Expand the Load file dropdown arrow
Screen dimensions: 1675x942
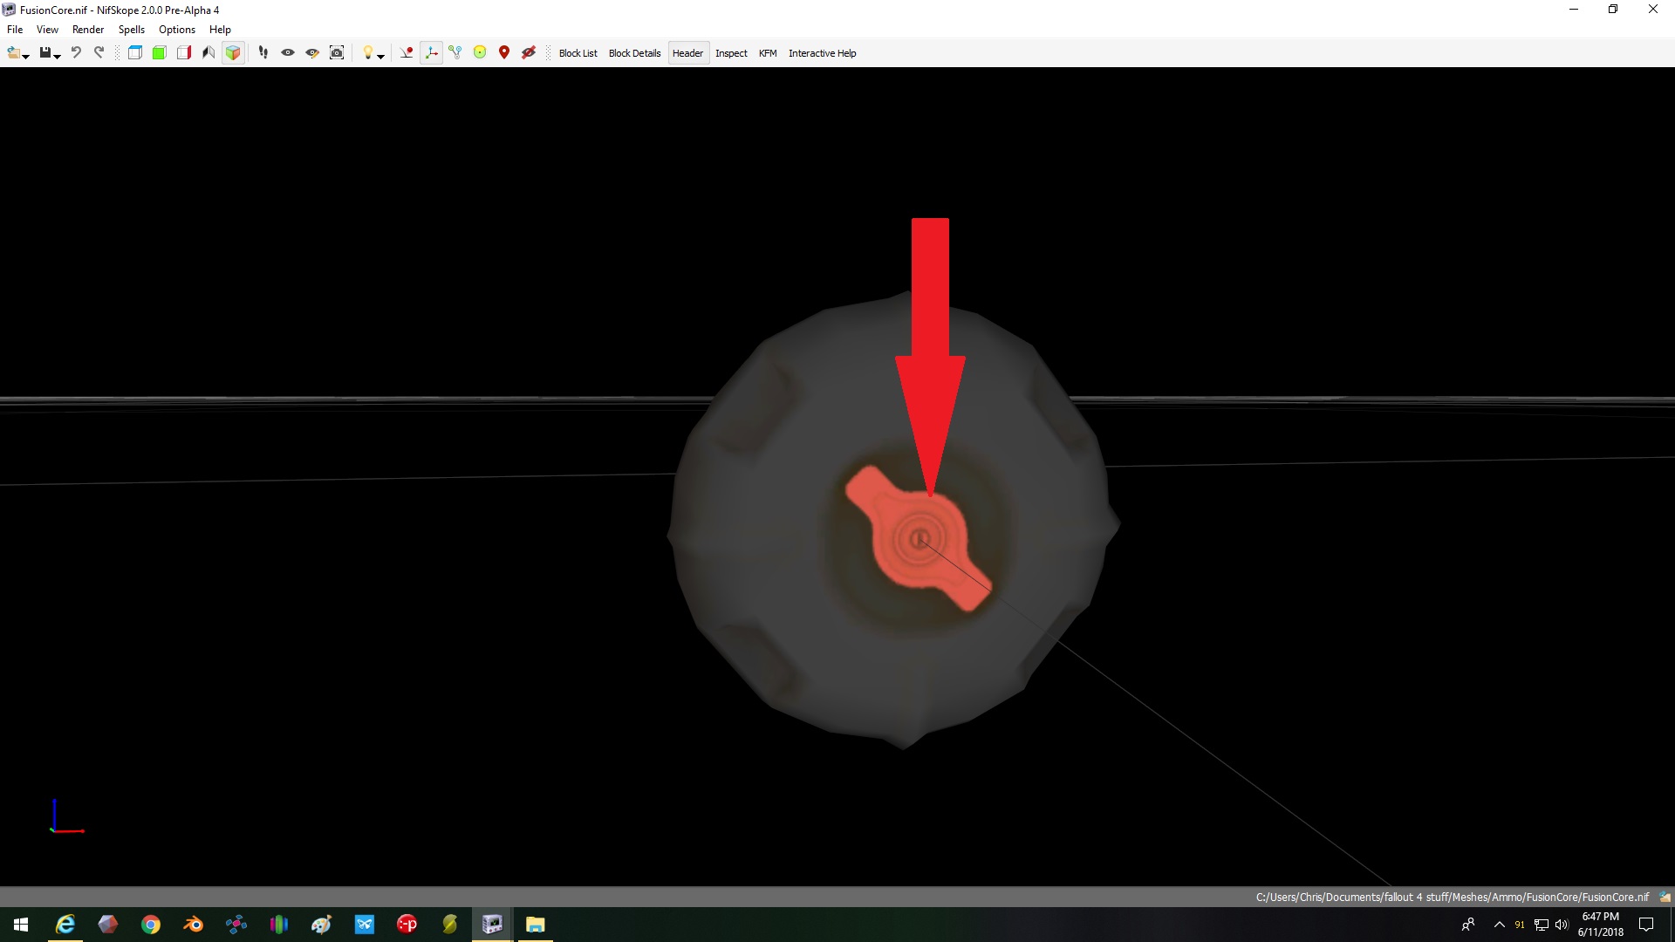click(x=26, y=56)
